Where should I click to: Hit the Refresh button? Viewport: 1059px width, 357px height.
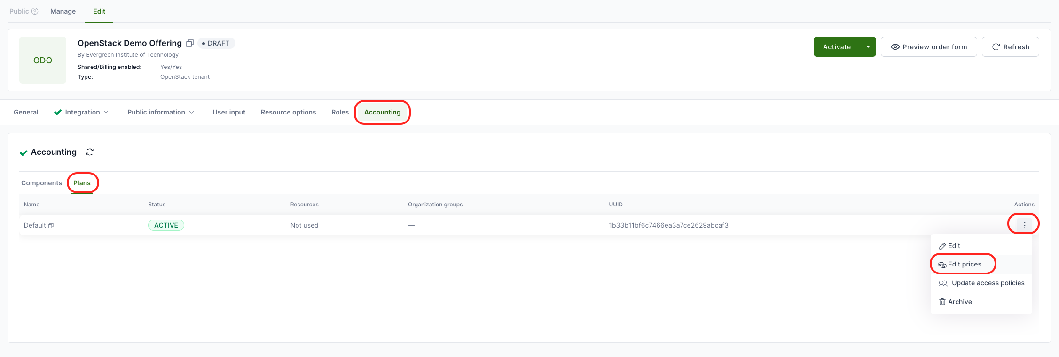click(1010, 47)
